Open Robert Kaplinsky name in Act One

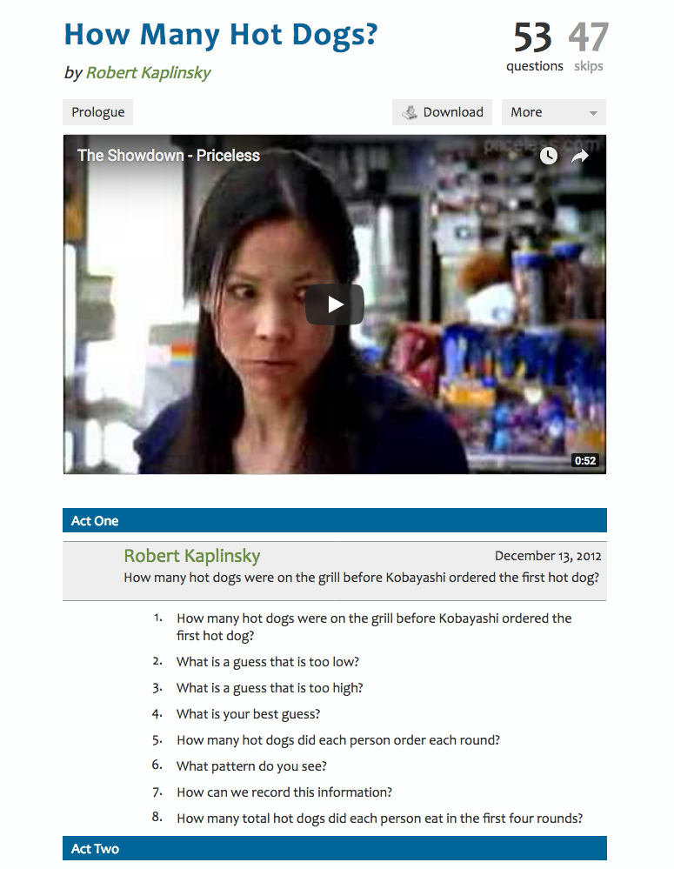192,555
